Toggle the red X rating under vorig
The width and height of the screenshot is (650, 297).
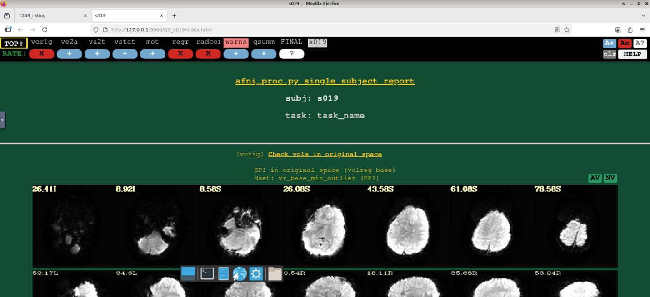click(41, 54)
